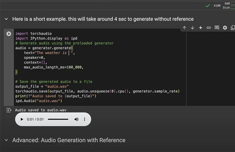Open cell settings gear icon
This screenshot has width=235, height=152.
click(x=225, y=28)
